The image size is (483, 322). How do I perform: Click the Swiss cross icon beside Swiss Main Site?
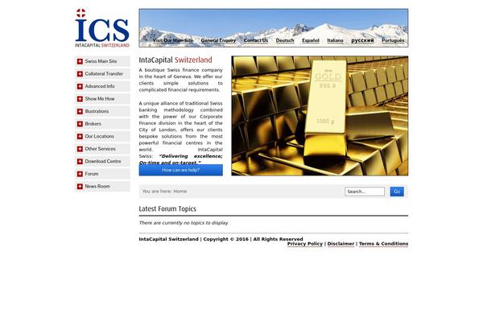click(80, 61)
